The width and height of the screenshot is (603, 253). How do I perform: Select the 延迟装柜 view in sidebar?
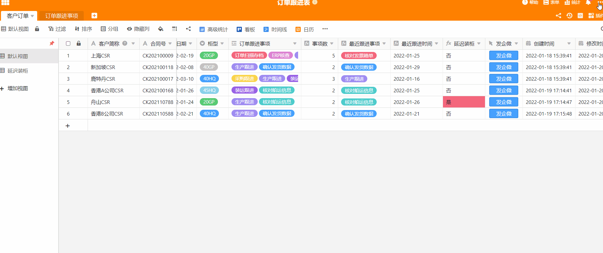[x=18, y=71]
